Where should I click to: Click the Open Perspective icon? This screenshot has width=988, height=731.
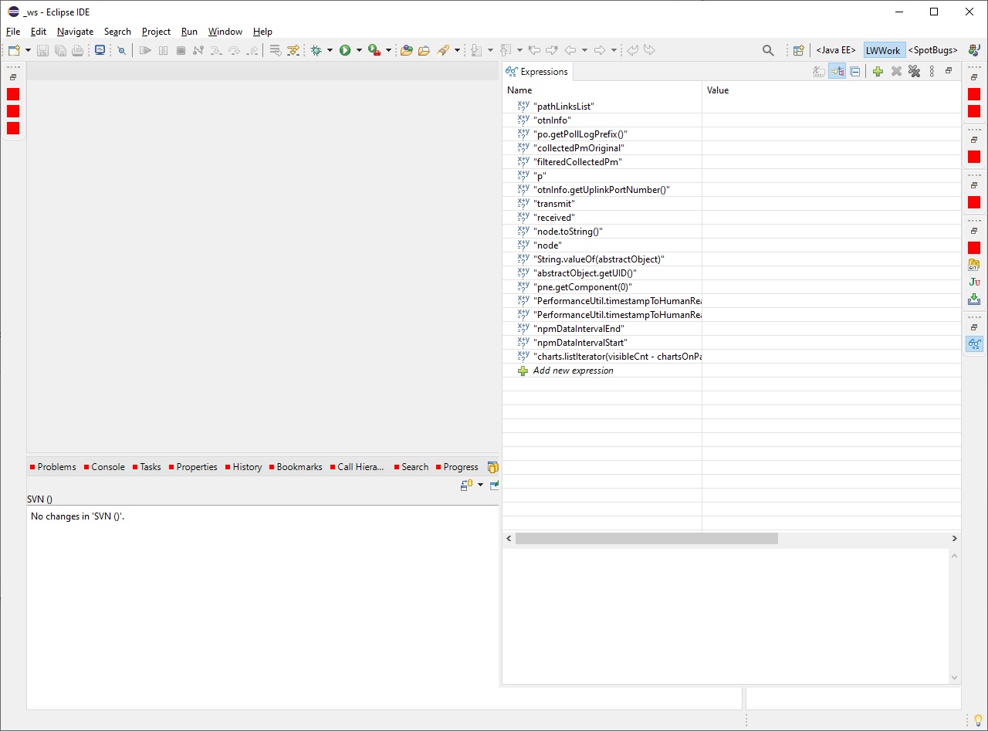click(x=799, y=50)
